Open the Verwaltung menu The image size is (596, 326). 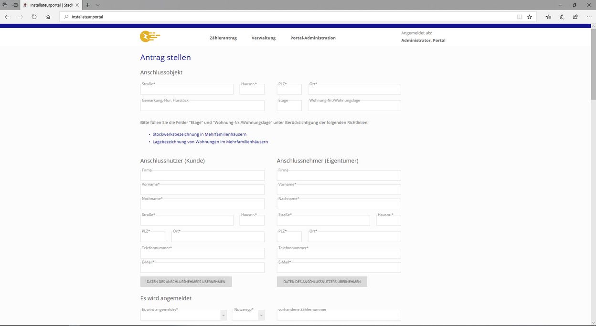pyautogui.click(x=264, y=38)
